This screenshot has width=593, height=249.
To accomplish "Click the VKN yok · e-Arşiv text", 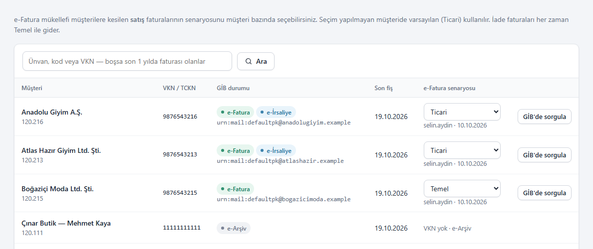I will (448, 228).
